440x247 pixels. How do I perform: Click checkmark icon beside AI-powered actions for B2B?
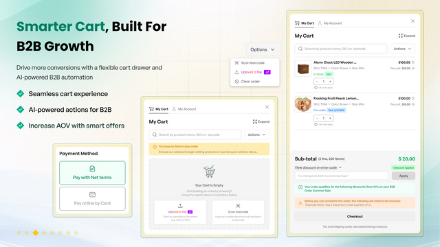(x=20, y=110)
